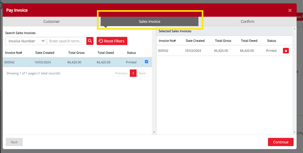The image size is (303, 153).
Task: Click Total Owed header in Selected Sales Invoices
Action: pyautogui.click(x=249, y=41)
